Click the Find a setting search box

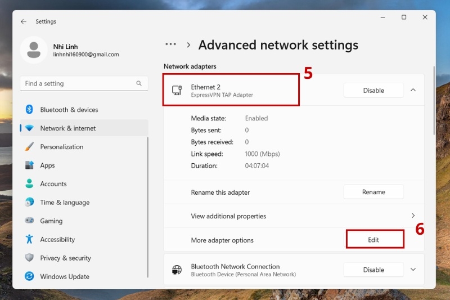tap(84, 83)
